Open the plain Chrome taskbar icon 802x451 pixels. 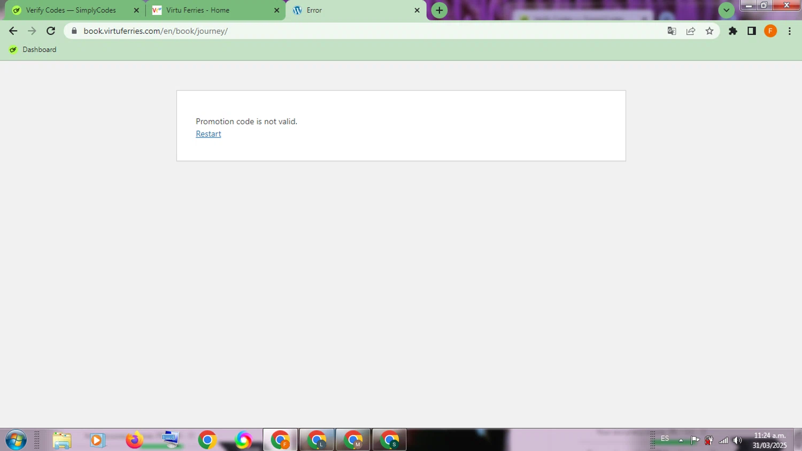click(x=207, y=440)
